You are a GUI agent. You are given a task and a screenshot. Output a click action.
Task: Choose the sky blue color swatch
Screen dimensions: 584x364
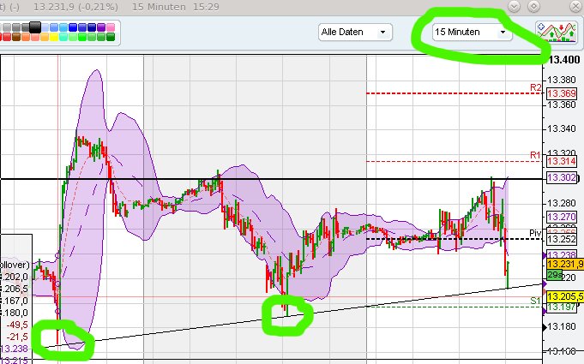point(63,27)
